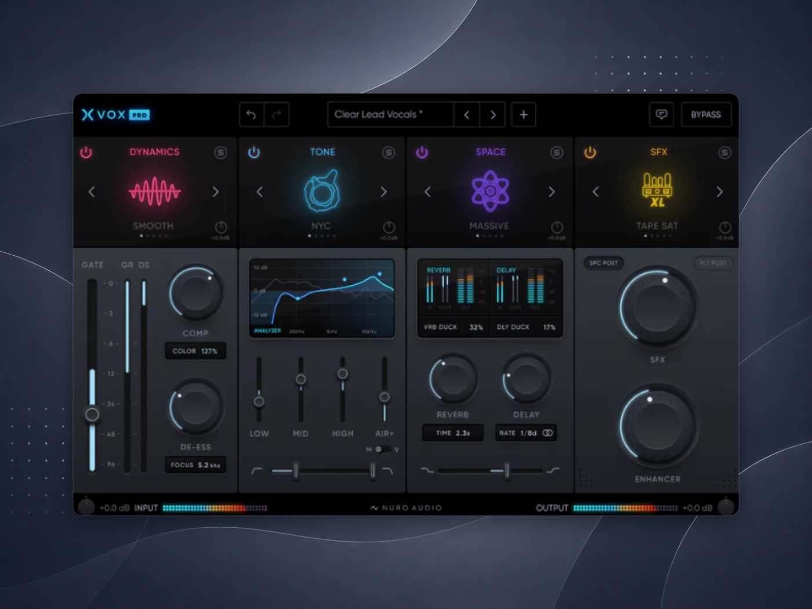This screenshot has width=812, height=609.
Task: Go to next Space style
Action: point(552,191)
